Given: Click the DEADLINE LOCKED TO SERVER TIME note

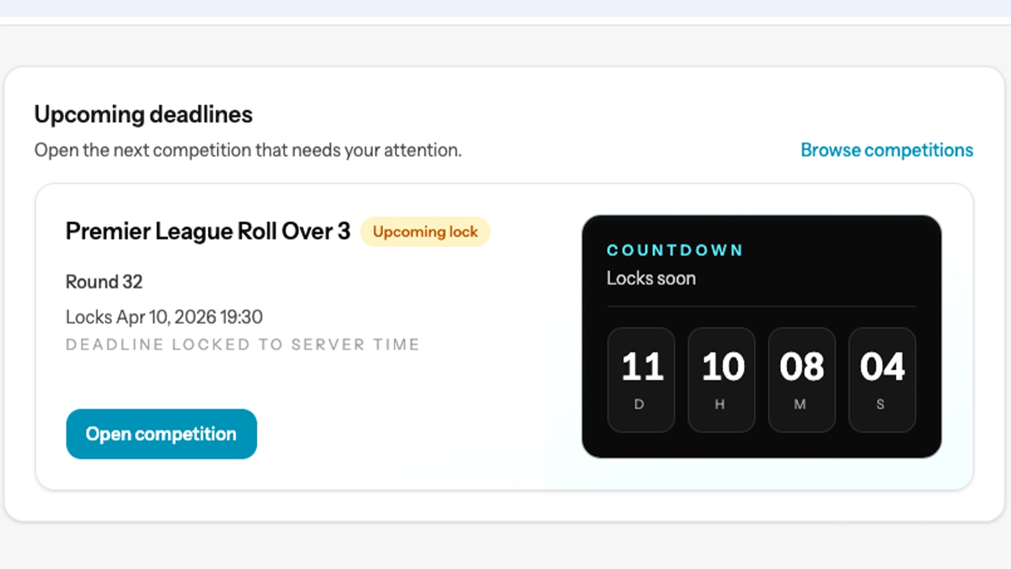Looking at the screenshot, I should 243,345.
